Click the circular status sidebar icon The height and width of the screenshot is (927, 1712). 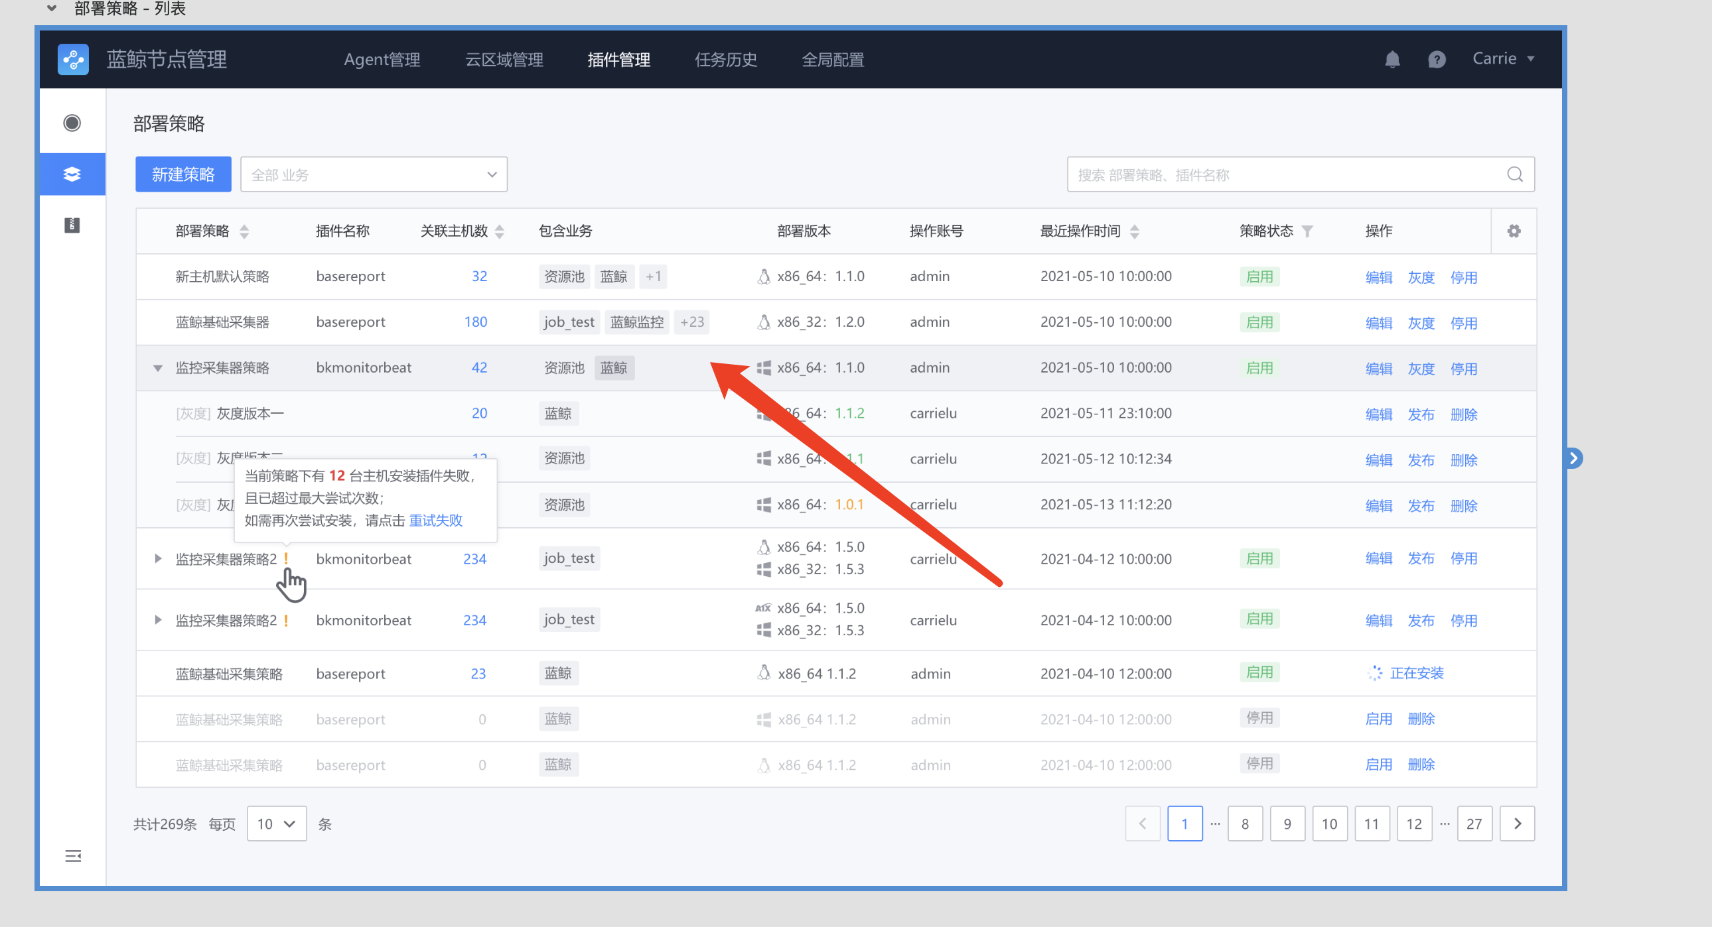pyautogui.click(x=72, y=123)
